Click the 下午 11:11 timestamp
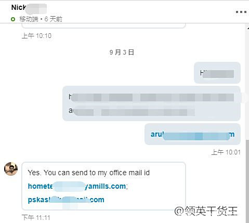The height and width of the screenshot is (223, 249). point(36,217)
